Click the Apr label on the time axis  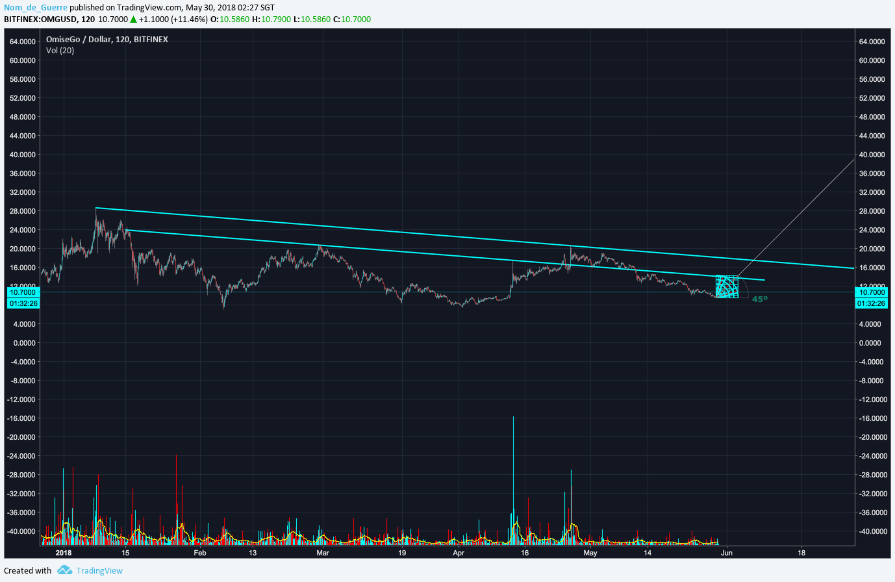point(459,553)
